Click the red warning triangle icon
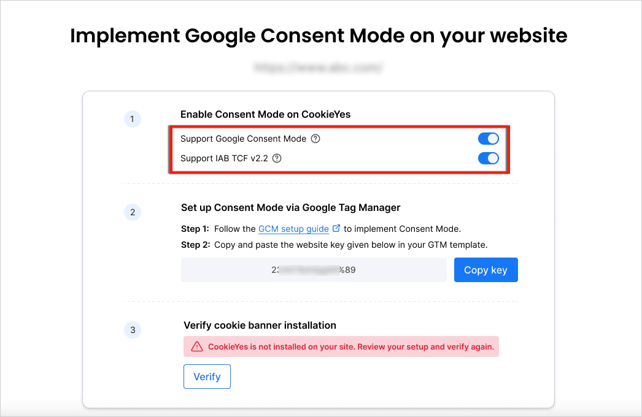 [x=197, y=346]
